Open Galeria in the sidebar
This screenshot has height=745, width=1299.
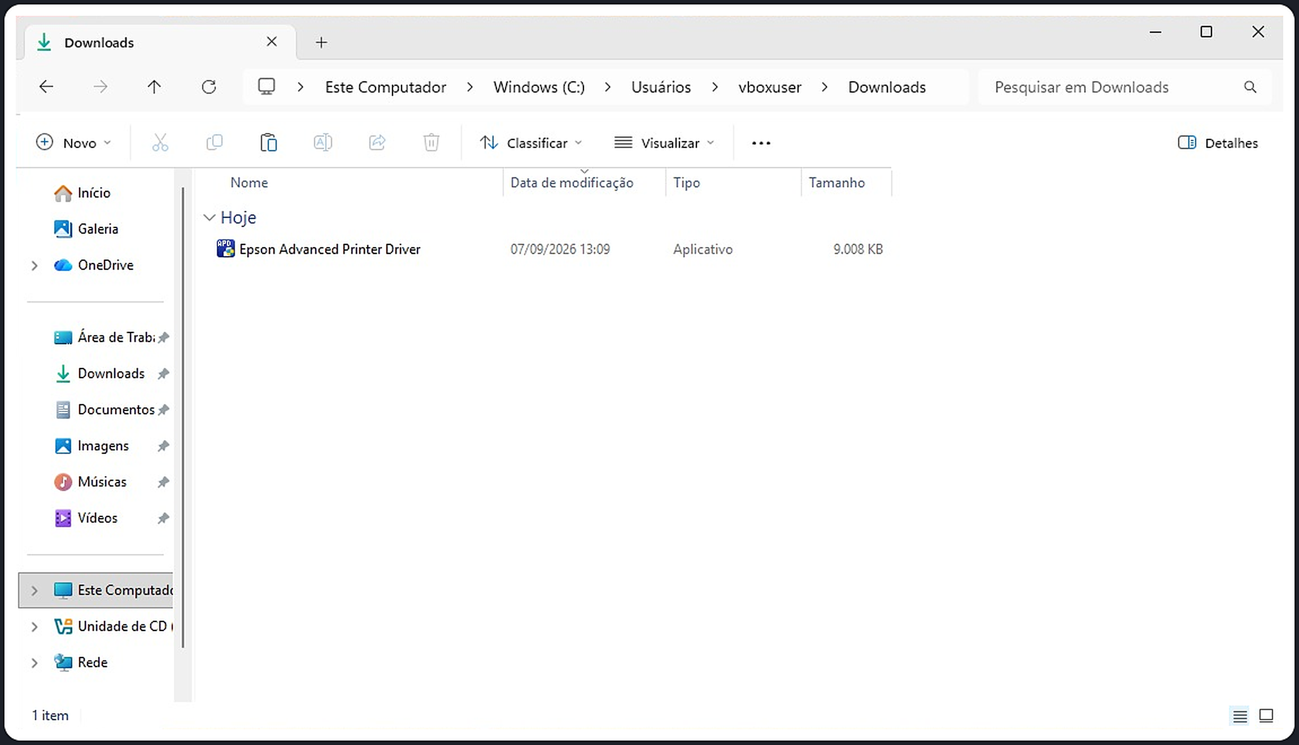coord(86,229)
